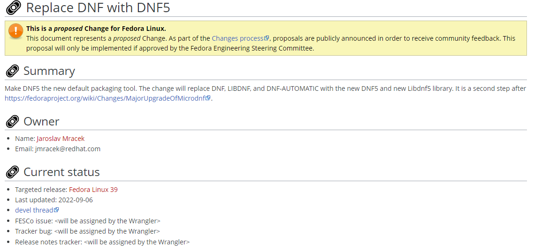Open the devel thread link

pos(34,210)
